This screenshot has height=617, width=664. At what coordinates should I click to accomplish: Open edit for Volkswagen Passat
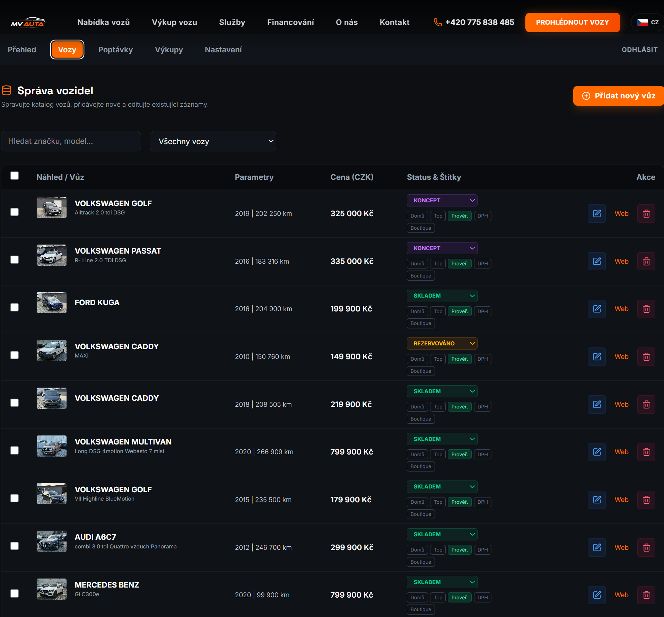click(597, 261)
